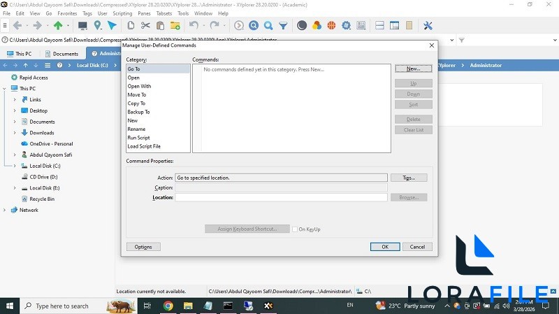Click the Windows taskbar search box
The image size is (559, 314).
click(x=78, y=306)
